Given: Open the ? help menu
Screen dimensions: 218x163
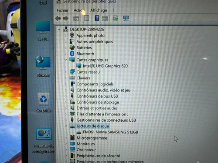Looking at the screenshot, I should click(113, 10).
